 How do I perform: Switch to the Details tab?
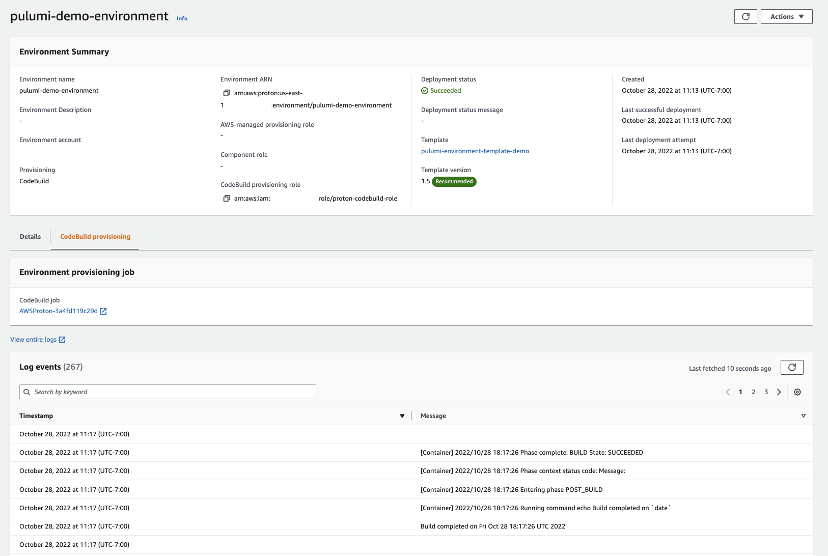(30, 237)
